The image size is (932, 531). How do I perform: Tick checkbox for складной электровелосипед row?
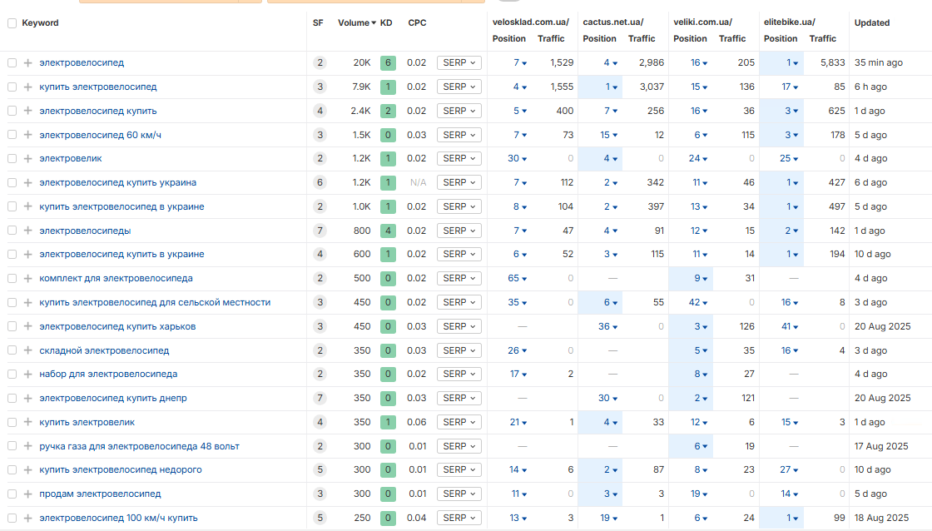pyautogui.click(x=12, y=350)
